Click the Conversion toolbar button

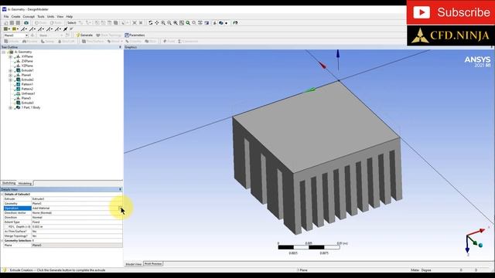pyautogui.click(x=188, y=41)
